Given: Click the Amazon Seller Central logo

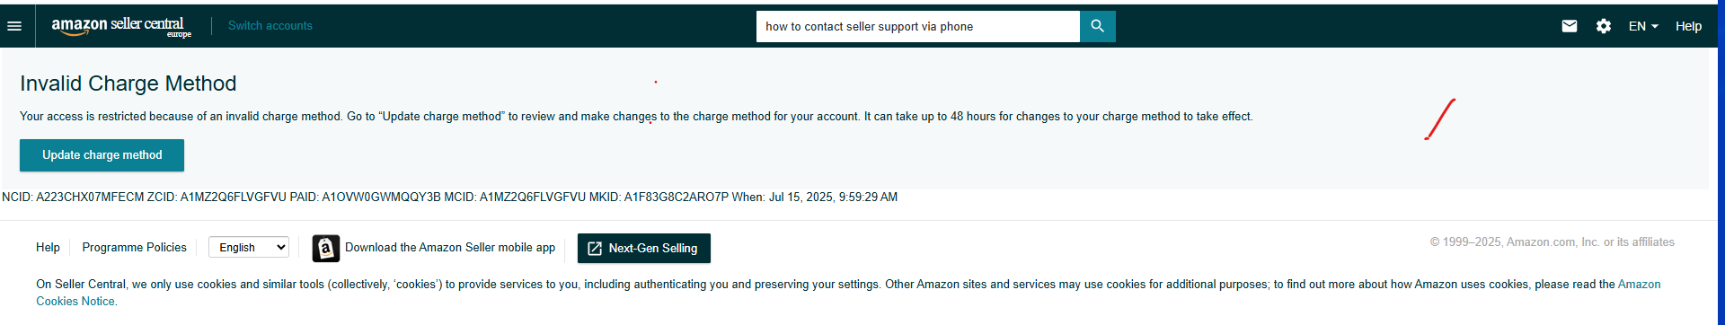Looking at the screenshot, I should click(x=121, y=27).
